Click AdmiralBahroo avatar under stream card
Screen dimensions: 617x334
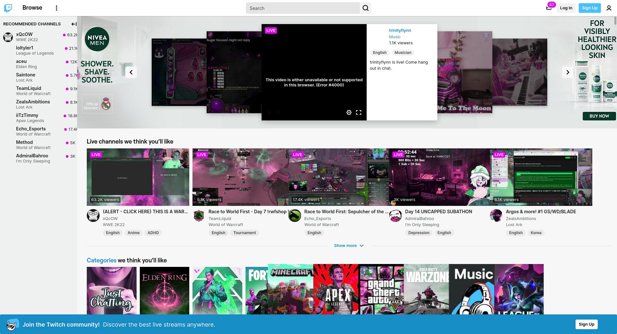(x=395, y=215)
